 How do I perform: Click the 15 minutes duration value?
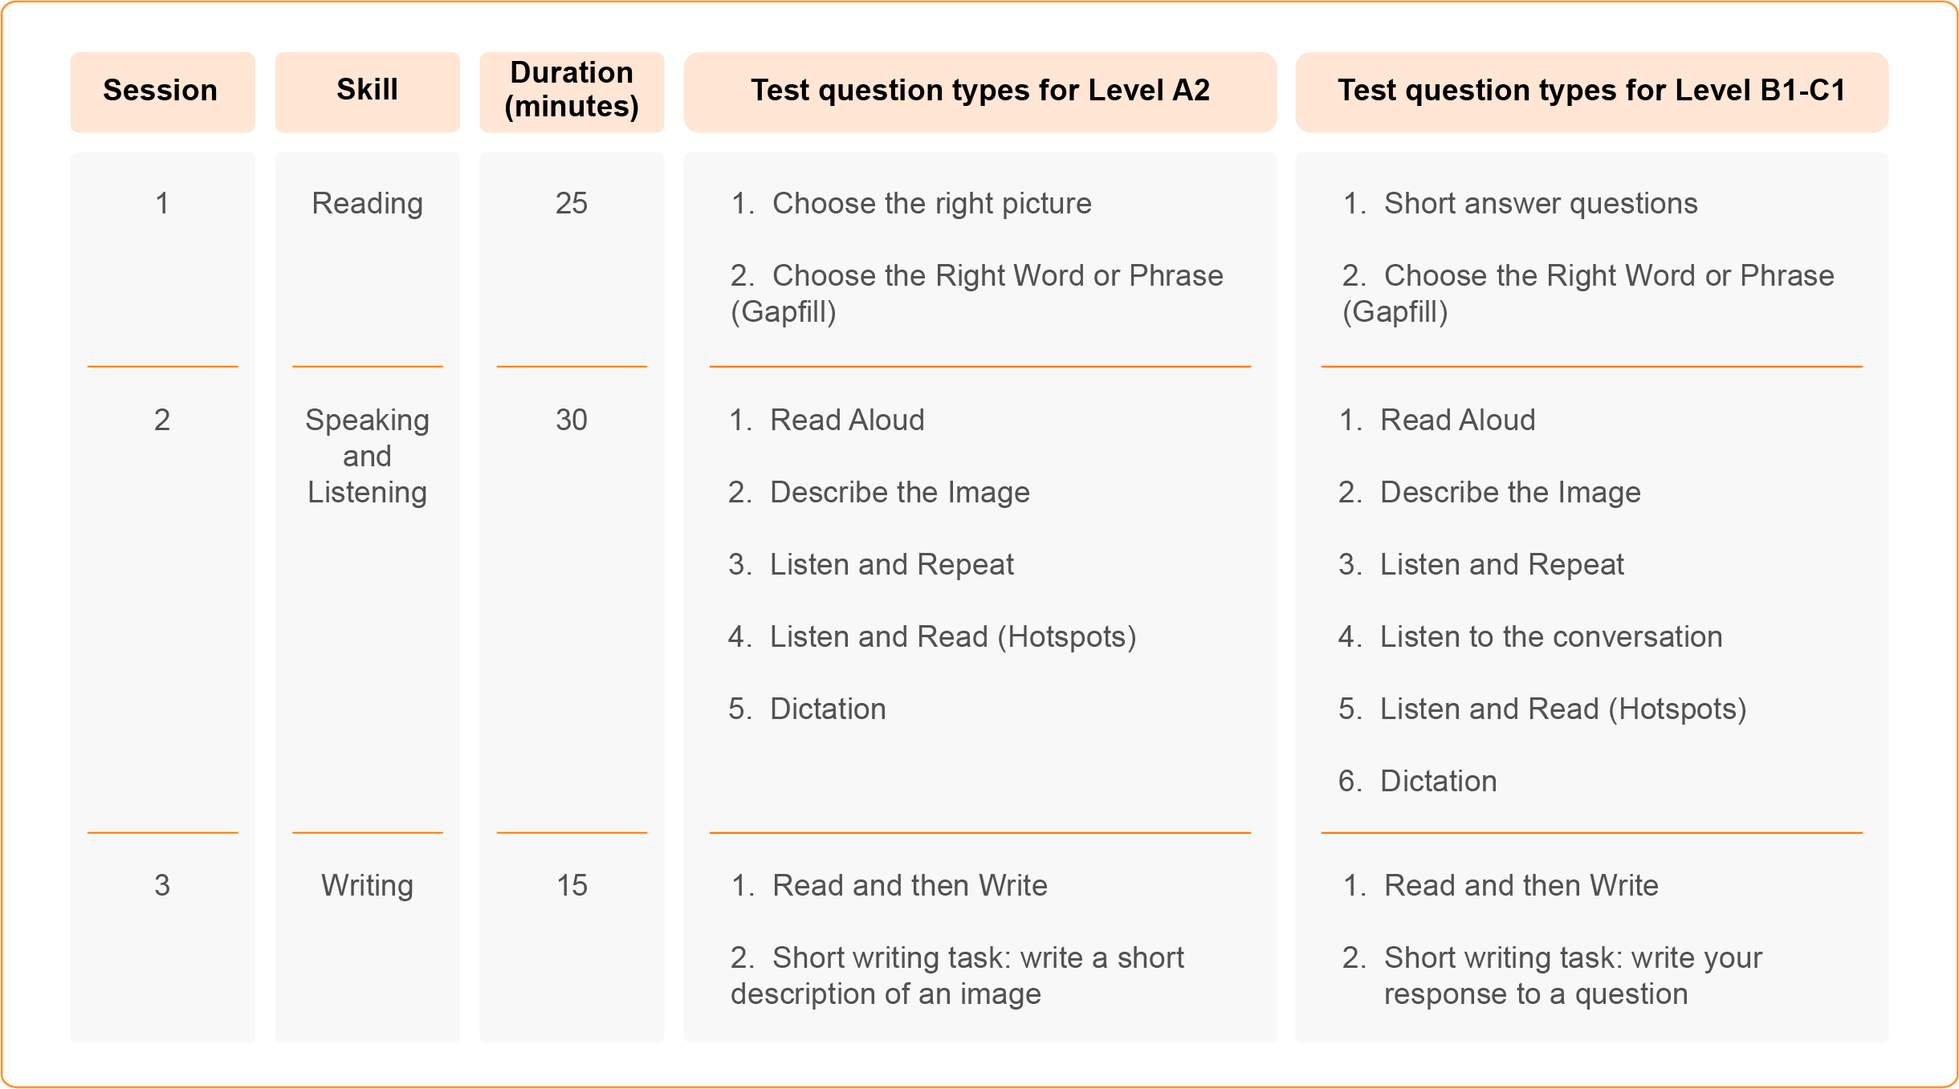572,886
